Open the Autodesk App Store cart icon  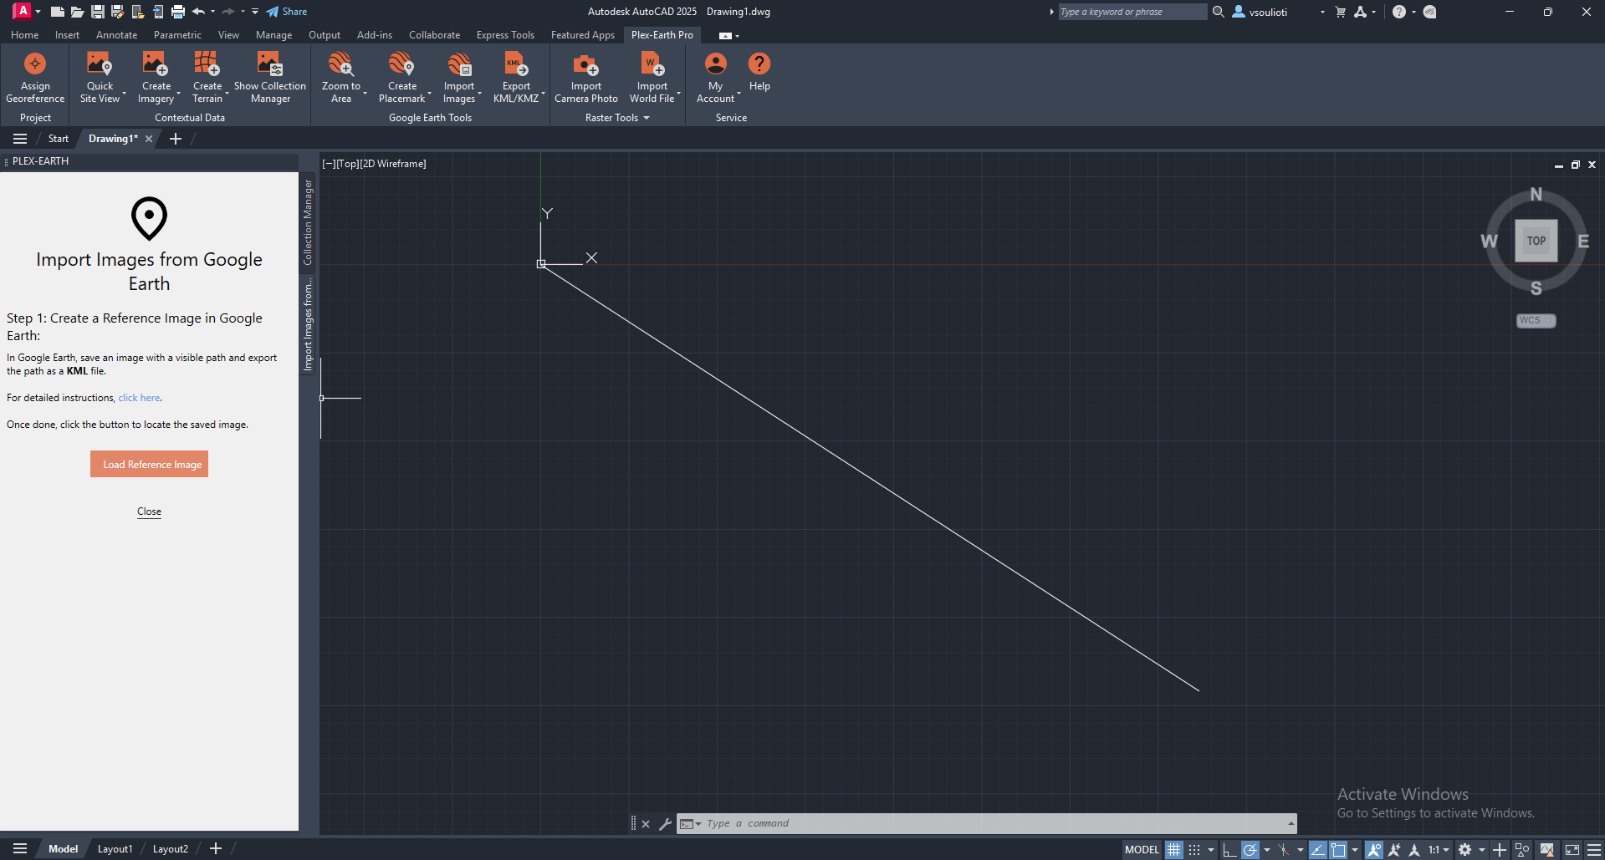coord(1341,12)
